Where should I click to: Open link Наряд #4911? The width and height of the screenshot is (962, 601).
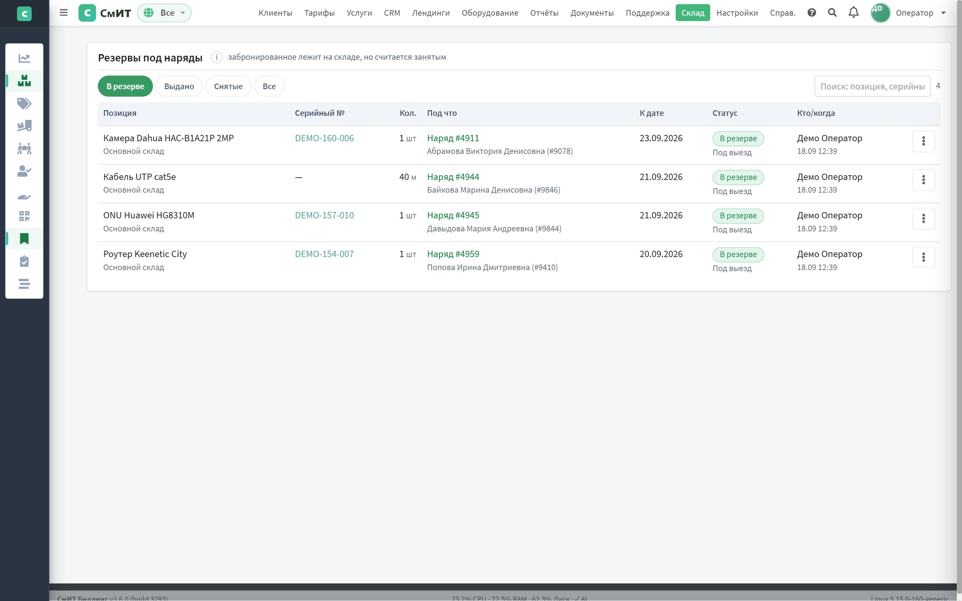453,138
